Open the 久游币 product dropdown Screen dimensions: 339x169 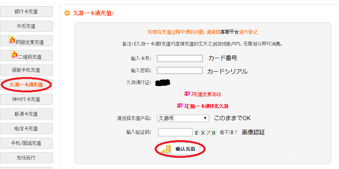tap(183, 118)
